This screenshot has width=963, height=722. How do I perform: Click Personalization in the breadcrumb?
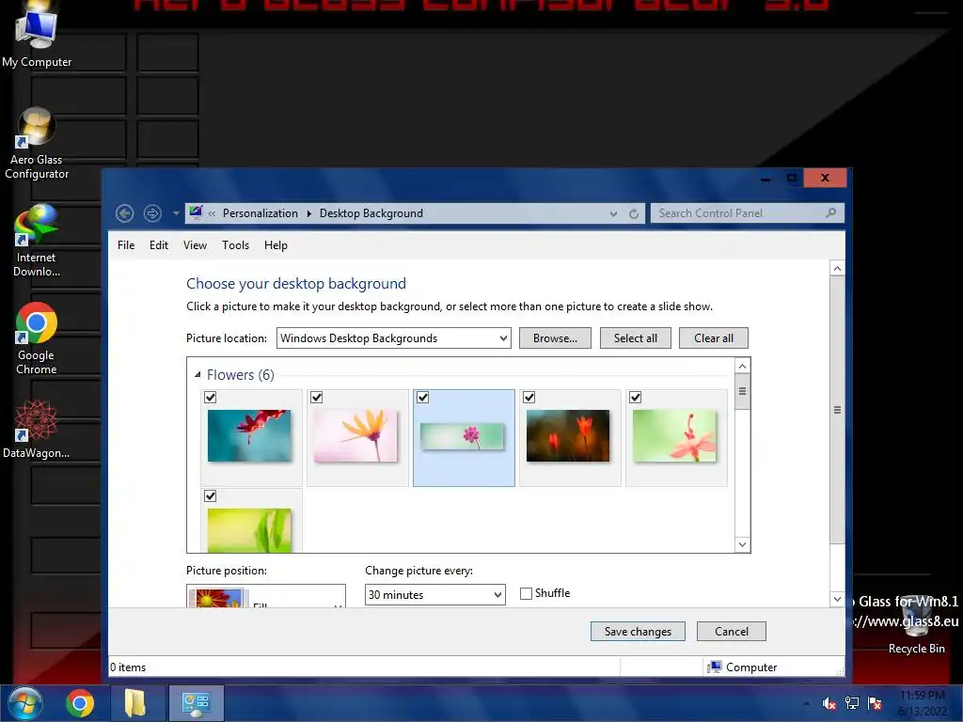click(260, 213)
